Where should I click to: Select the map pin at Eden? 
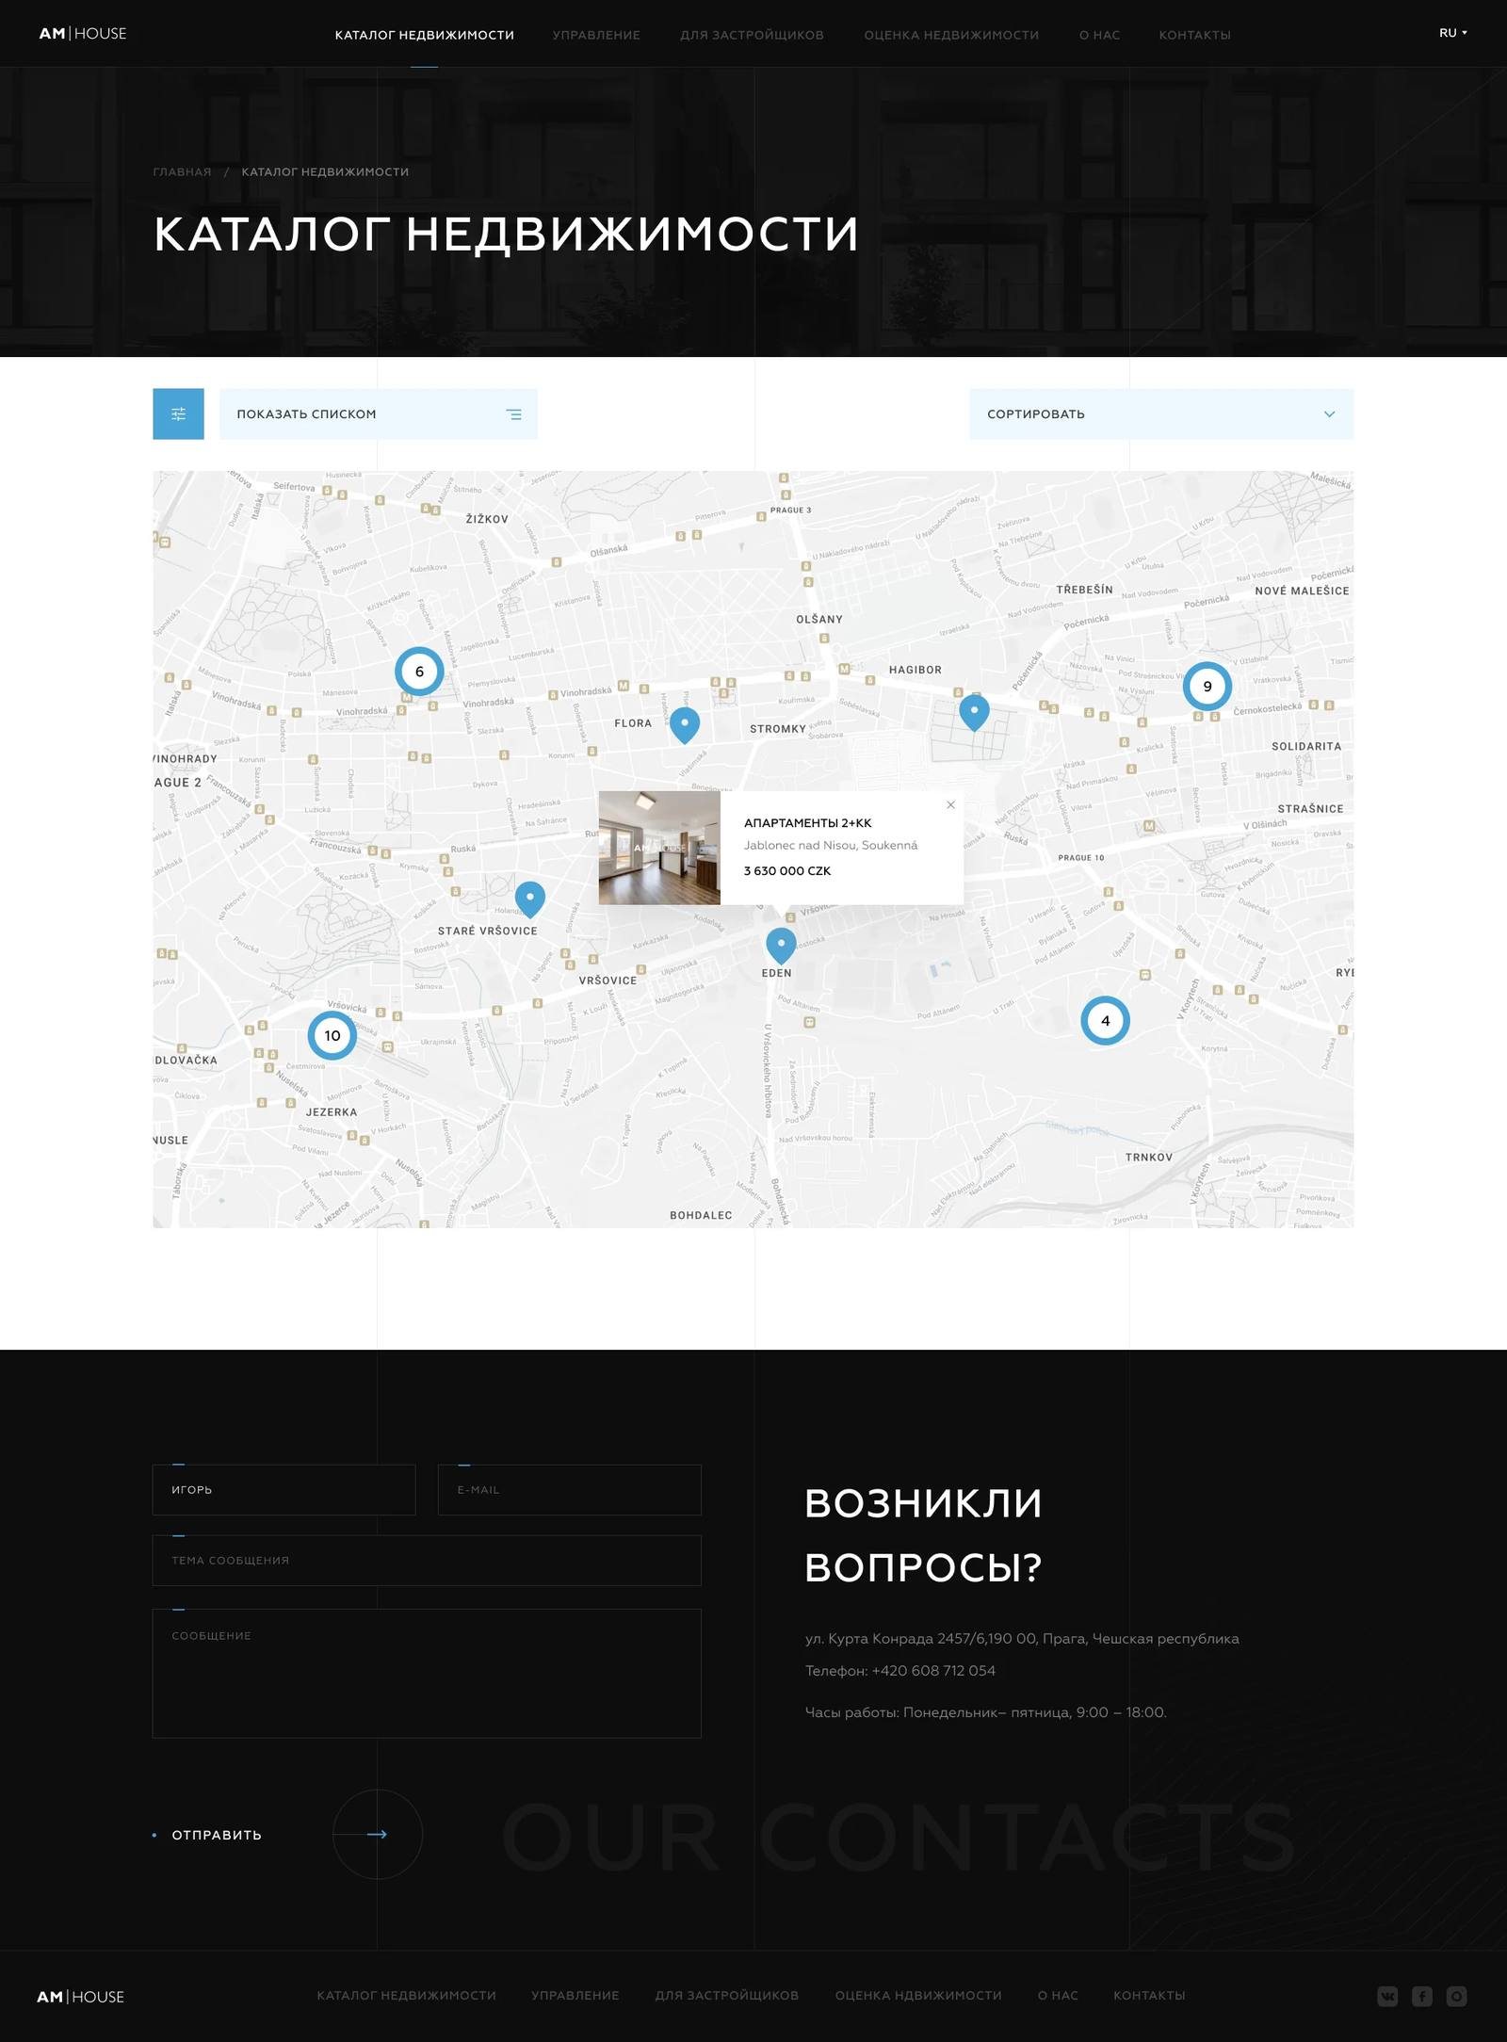781,945
